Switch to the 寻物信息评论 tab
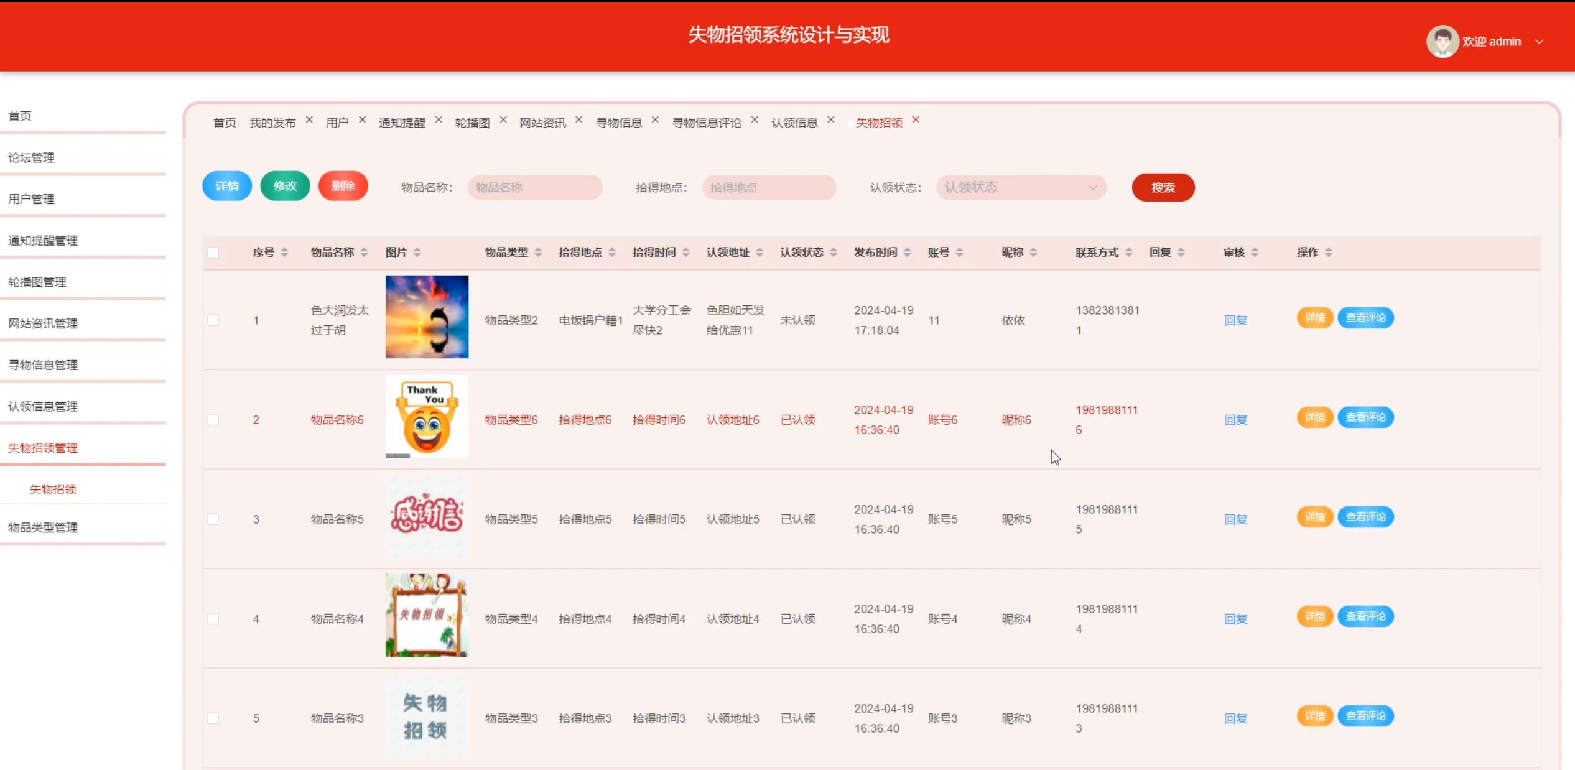This screenshot has height=770, width=1575. [706, 123]
